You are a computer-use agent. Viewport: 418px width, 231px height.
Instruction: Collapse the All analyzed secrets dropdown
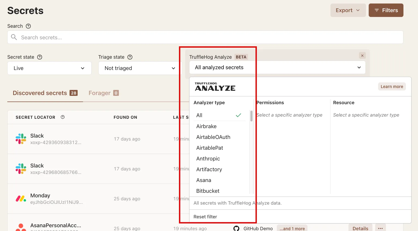click(277, 67)
